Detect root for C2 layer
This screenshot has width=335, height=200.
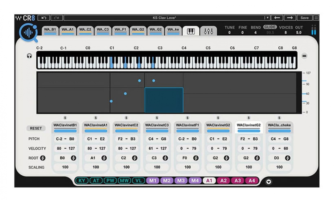135,158
